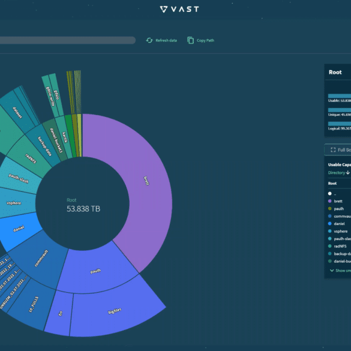The image size is (351, 351).
Task: Click the sort arrow next to Directory
Action: pos(347,173)
